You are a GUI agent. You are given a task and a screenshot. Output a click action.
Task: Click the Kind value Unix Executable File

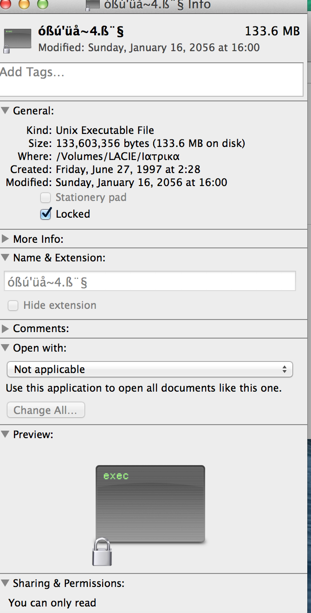[105, 130]
